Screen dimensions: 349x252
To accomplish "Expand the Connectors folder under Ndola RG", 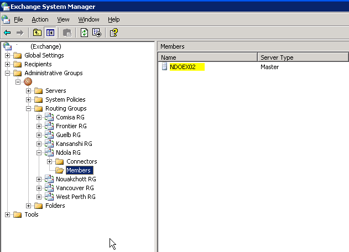I will 49,162.
